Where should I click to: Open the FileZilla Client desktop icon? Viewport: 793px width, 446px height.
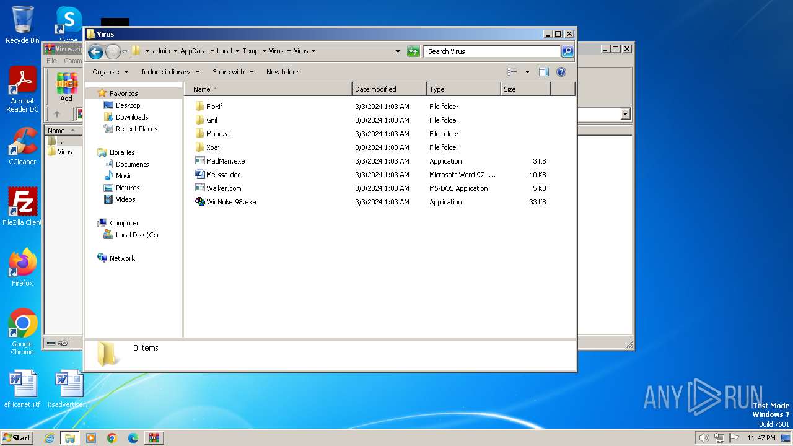click(22, 207)
